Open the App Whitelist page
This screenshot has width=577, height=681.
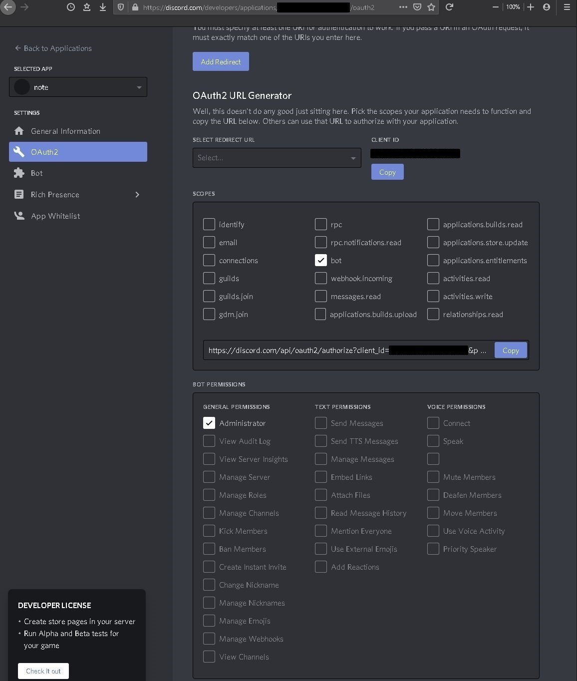pos(78,216)
